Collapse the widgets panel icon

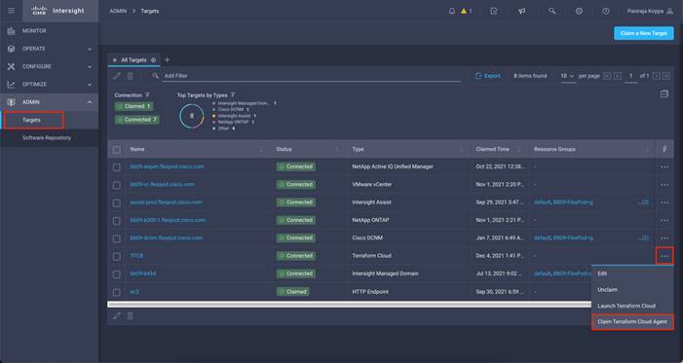pyautogui.click(x=664, y=94)
